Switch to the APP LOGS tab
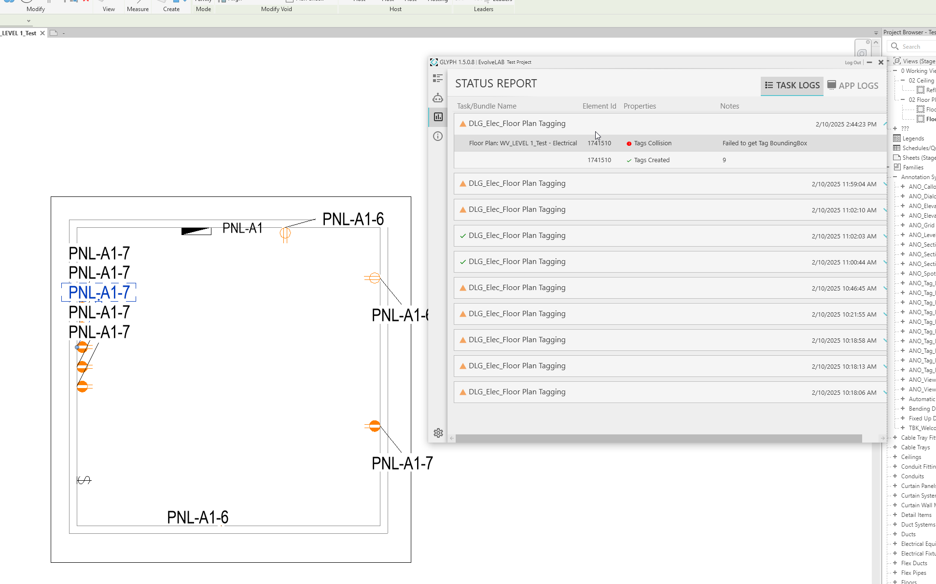Screen dimensions: 936x584 point(852,85)
